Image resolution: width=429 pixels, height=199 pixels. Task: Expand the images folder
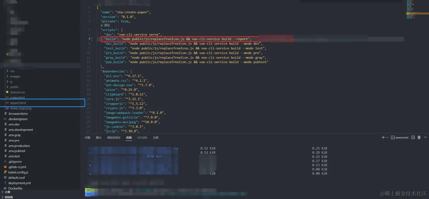tap(15, 77)
